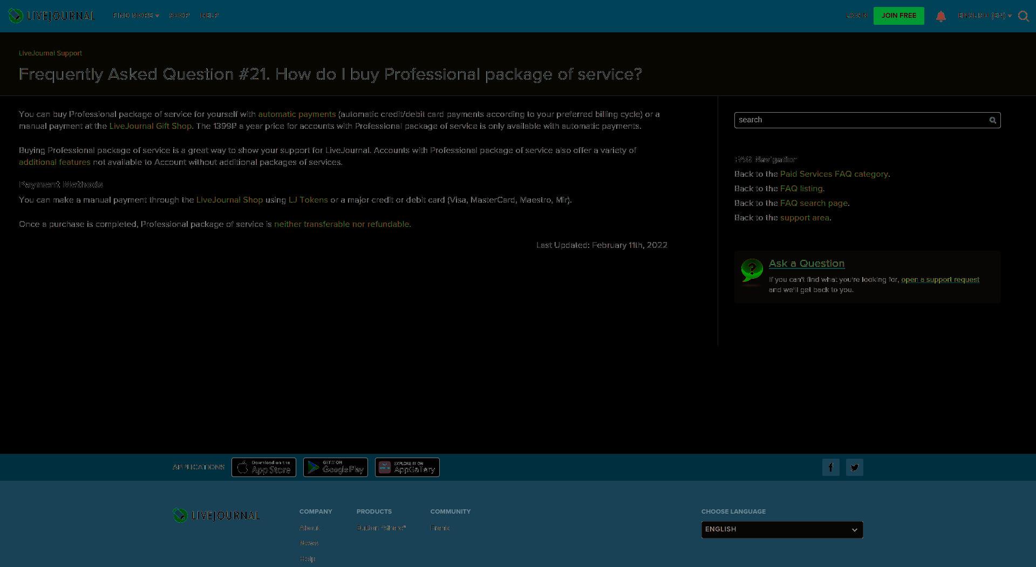Viewport: 1036px width, 567px height.
Task: Open the header search magnifier
Action: tap(1024, 16)
